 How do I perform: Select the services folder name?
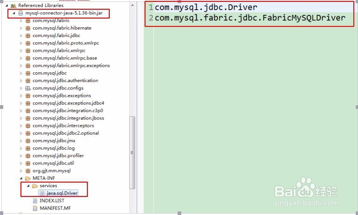click(x=48, y=186)
